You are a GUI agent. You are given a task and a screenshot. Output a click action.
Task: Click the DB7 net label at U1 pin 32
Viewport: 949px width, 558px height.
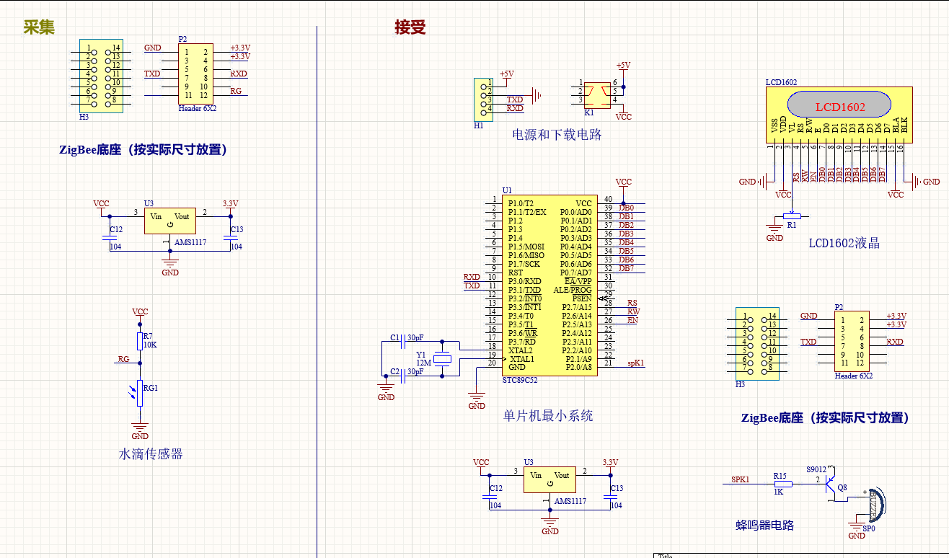tap(627, 268)
